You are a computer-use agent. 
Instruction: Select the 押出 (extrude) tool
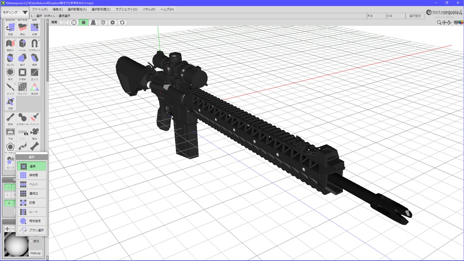click(x=23, y=29)
